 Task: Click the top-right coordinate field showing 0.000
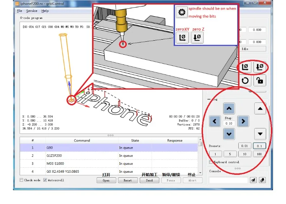(x=257, y=30)
